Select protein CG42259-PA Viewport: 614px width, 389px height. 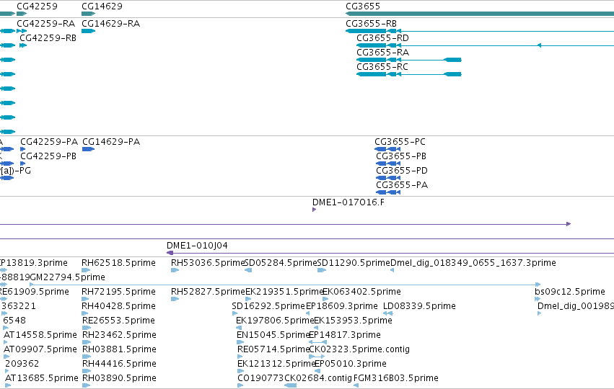click(x=49, y=141)
